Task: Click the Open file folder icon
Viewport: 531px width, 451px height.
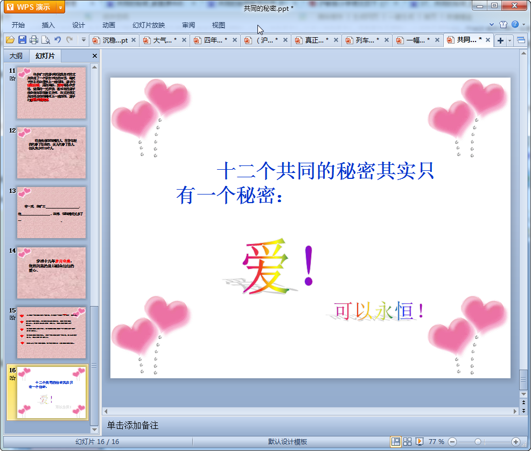Action: (x=10, y=40)
